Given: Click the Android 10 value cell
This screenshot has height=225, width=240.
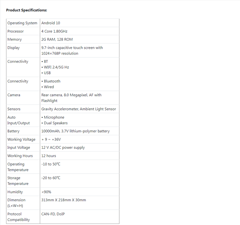Looking at the screenshot, I should pyautogui.click(x=79, y=23).
